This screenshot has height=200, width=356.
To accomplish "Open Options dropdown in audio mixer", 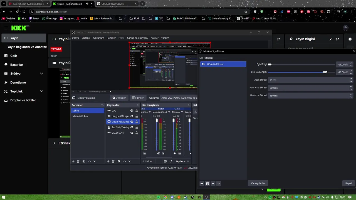I will [182, 161].
